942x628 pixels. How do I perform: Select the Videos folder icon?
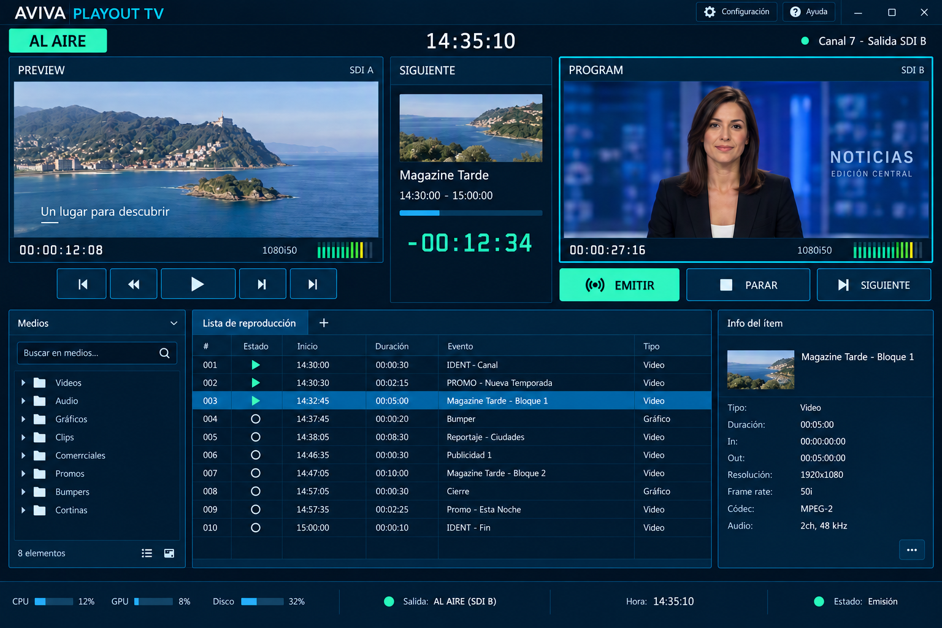(40, 383)
